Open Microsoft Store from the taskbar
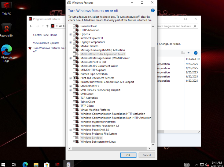The width and height of the screenshot is (224, 167). pos(47,165)
